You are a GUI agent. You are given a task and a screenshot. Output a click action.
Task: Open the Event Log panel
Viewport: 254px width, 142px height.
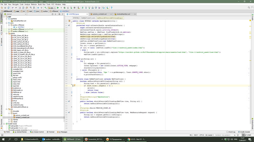pyautogui.click(x=231, y=132)
